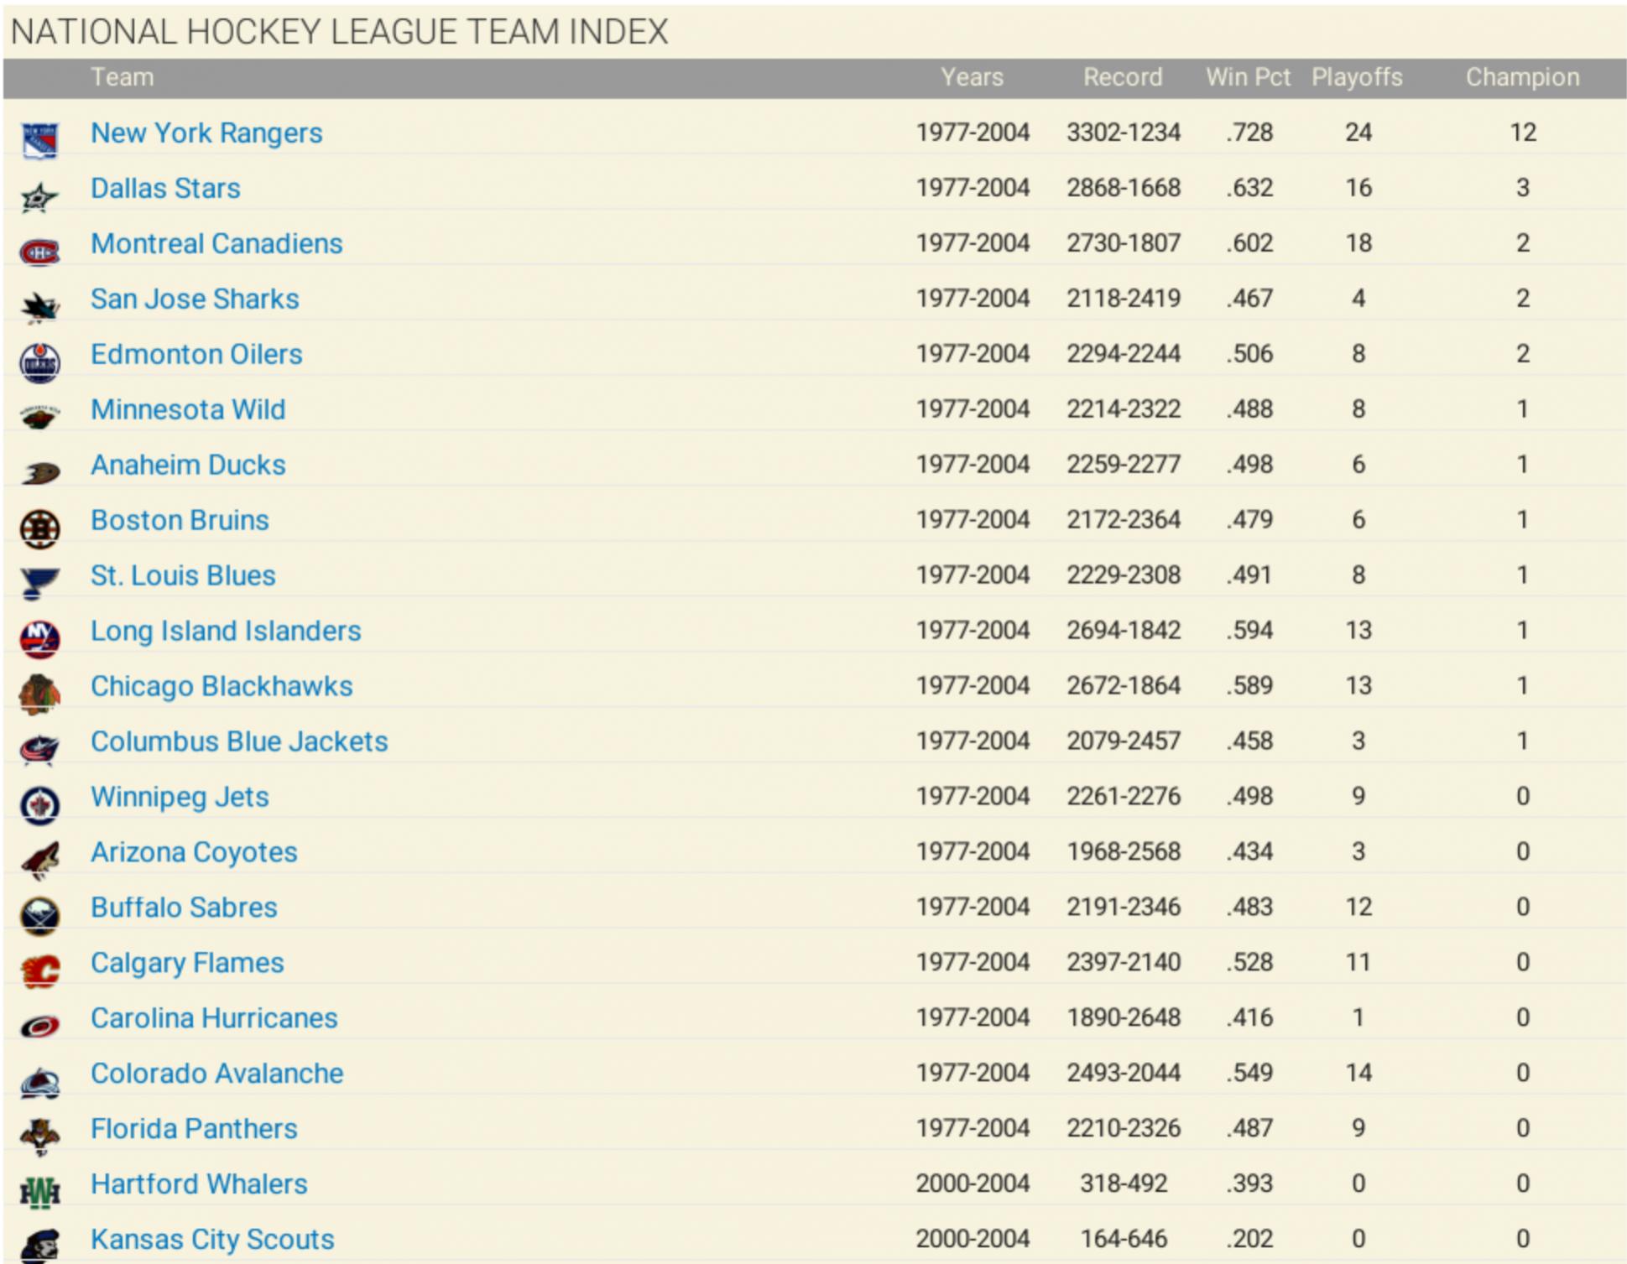Open the Long Island Islanders team page
1627x1264 pixels.
click(x=226, y=631)
